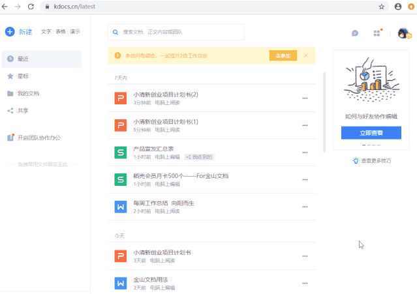
Task: Click 查看更多技巧 link
Action: click(x=376, y=160)
